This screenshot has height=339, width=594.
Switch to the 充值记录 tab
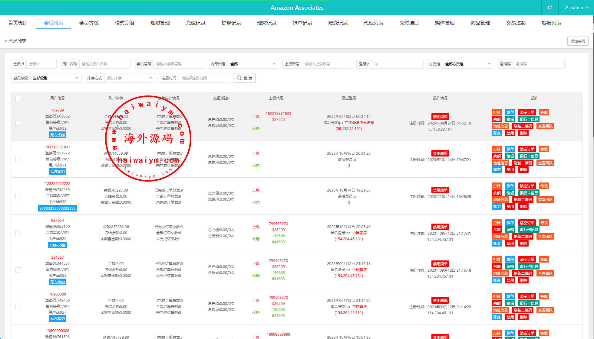point(196,23)
